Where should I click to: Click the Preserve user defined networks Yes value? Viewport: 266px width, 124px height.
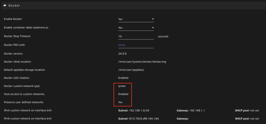[120, 102]
